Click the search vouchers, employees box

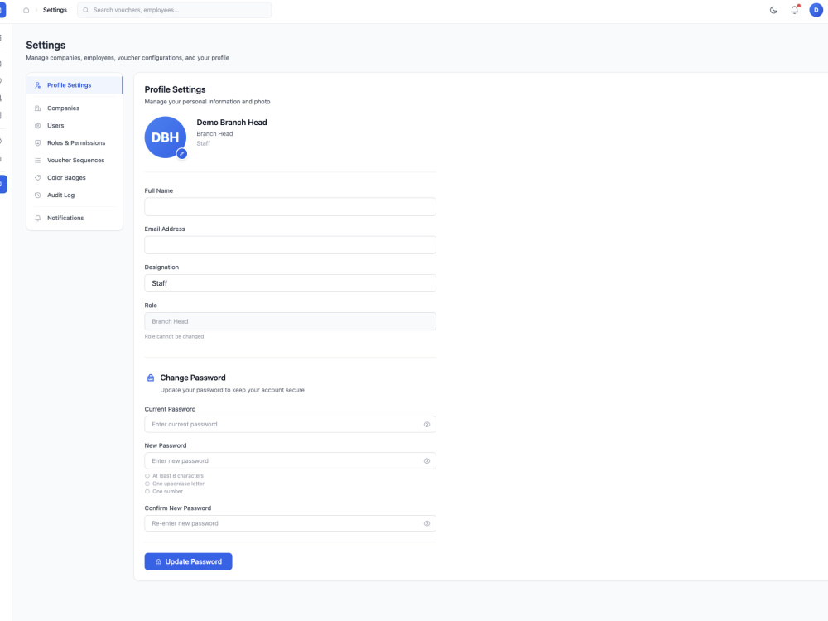pyautogui.click(x=174, y=10)
